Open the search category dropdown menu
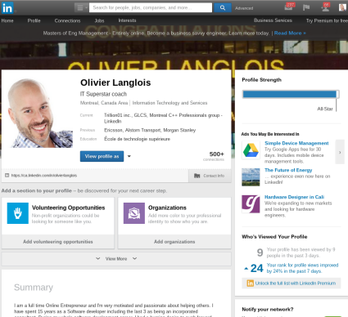Screen dimensions: 348x317 pyautogui.click(x=81, y=8)
